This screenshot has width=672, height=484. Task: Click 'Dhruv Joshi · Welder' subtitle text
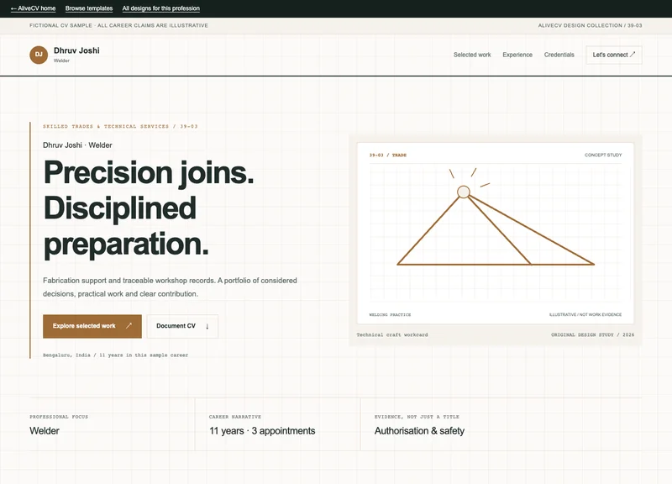coord(77,145)
